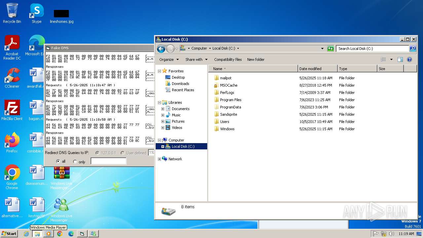The height and width of the screenshot is (238, 423).
Task: Open the address bar history dropdown
Action: pyautogui.click(x=323, y=49)
